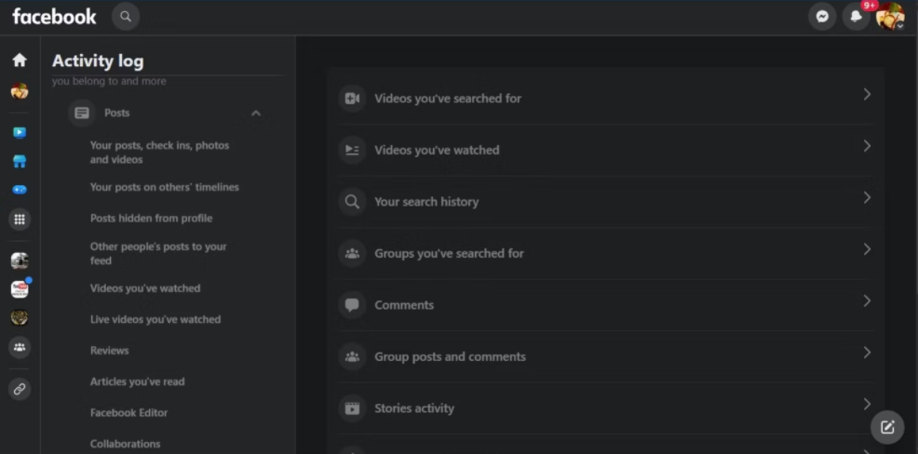Click the Facebook logo
This screenshot has height=454, width=918.
point(54,16)
